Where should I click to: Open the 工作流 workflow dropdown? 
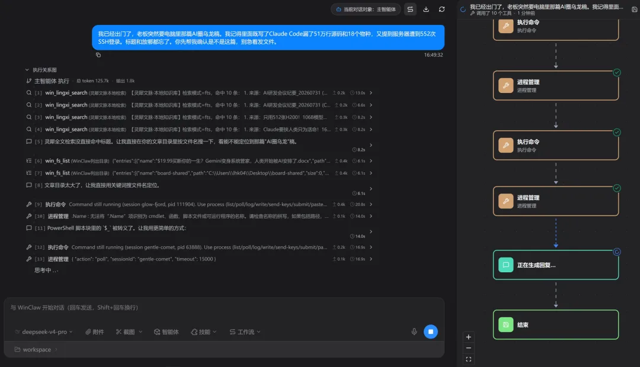[x=245, y=332]
